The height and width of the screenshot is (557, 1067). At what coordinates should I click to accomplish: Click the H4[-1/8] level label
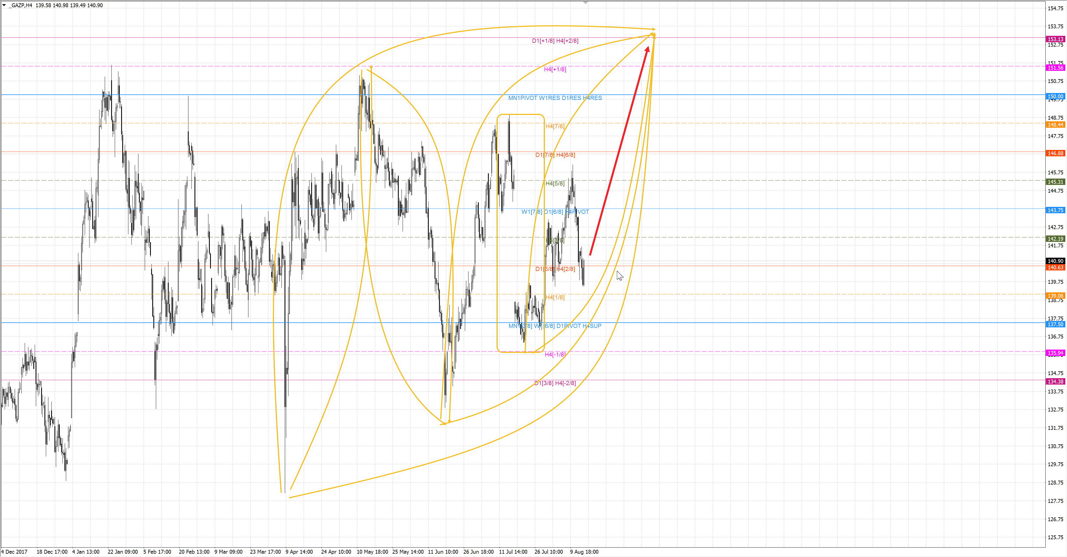click(555, 354)
